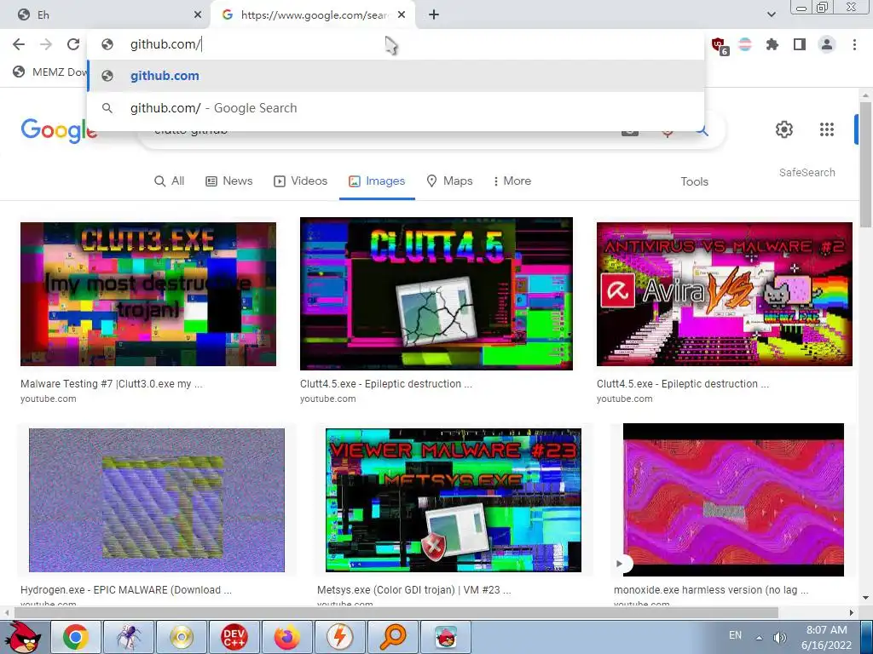Open the spider application in taskbar
The image size is (873, 654).
tap(129, 637)
